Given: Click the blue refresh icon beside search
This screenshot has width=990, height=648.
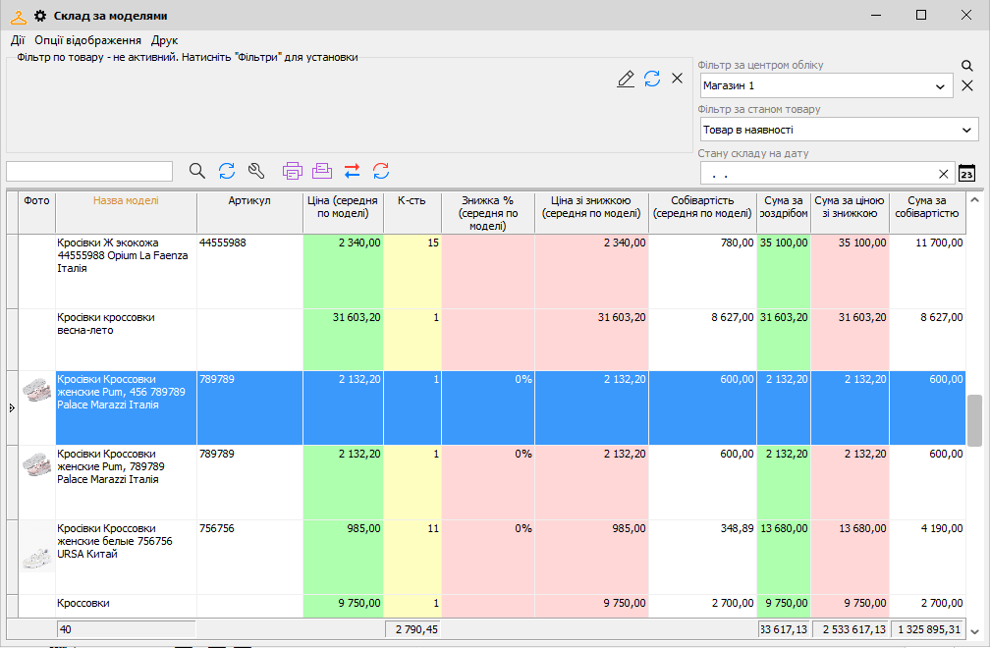Looking at the screenshot, I should [227, 171].
